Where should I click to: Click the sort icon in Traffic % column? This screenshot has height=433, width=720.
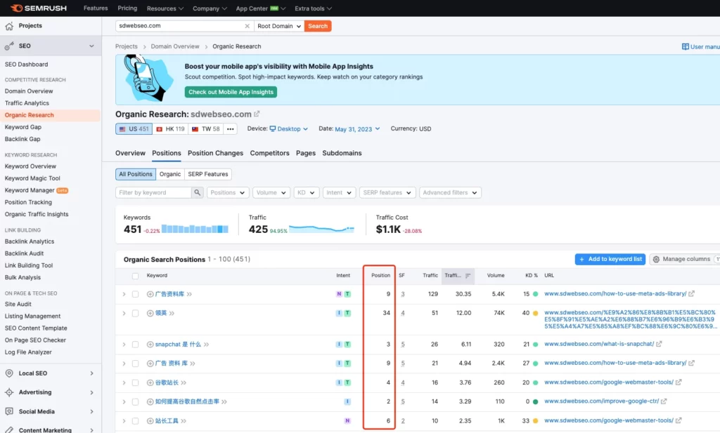[x=468, y=275]
